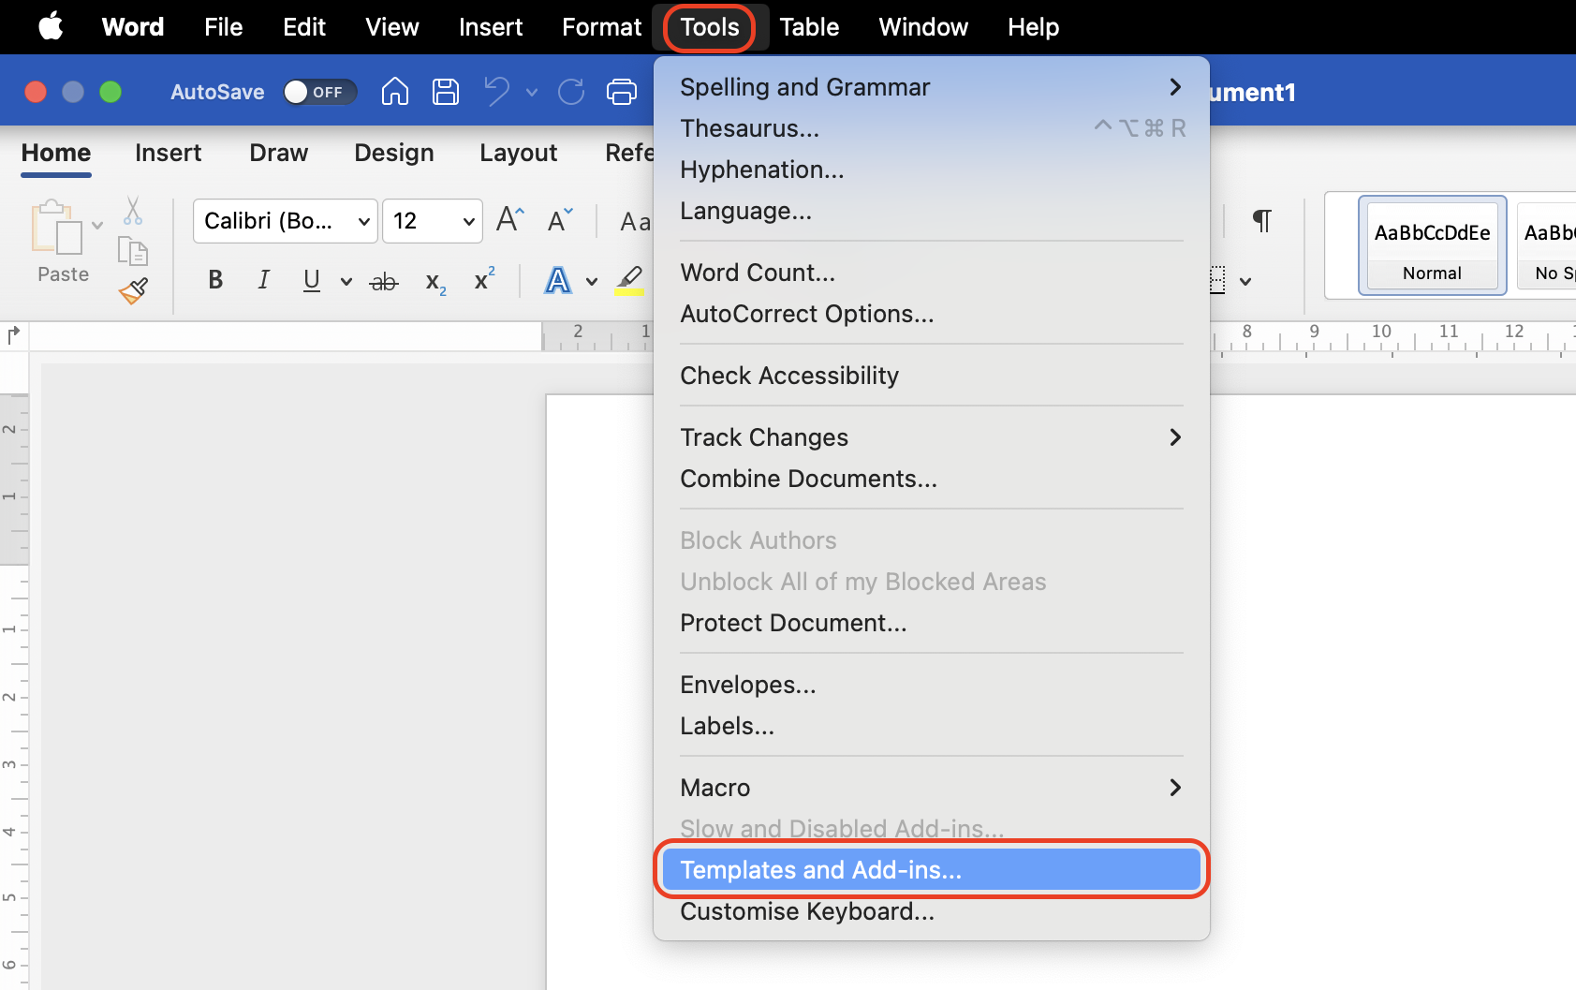Toggle the AutoSave switch on
The width and height of the screenshot is (1576, 990).
point(319,91)
